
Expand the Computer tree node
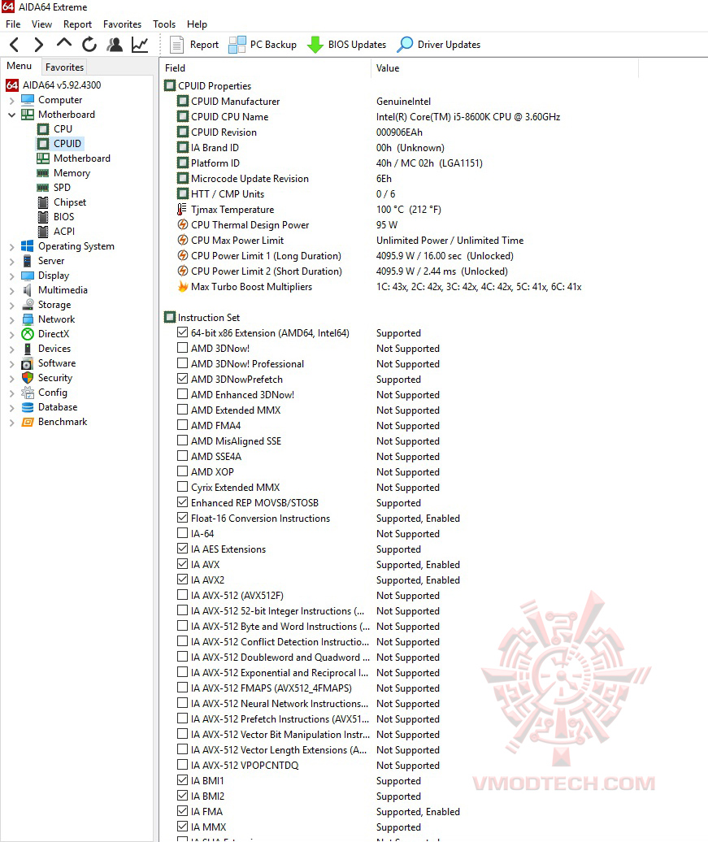[12, 101]
